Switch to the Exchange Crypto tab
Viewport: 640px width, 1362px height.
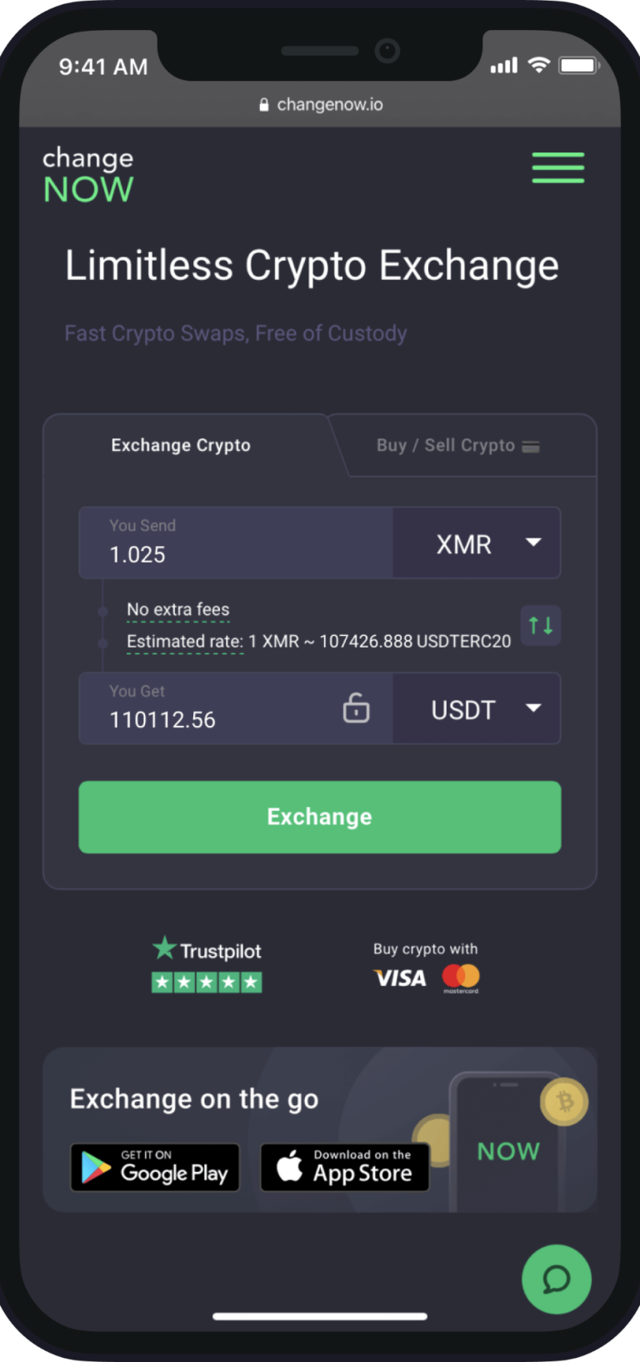181,445
